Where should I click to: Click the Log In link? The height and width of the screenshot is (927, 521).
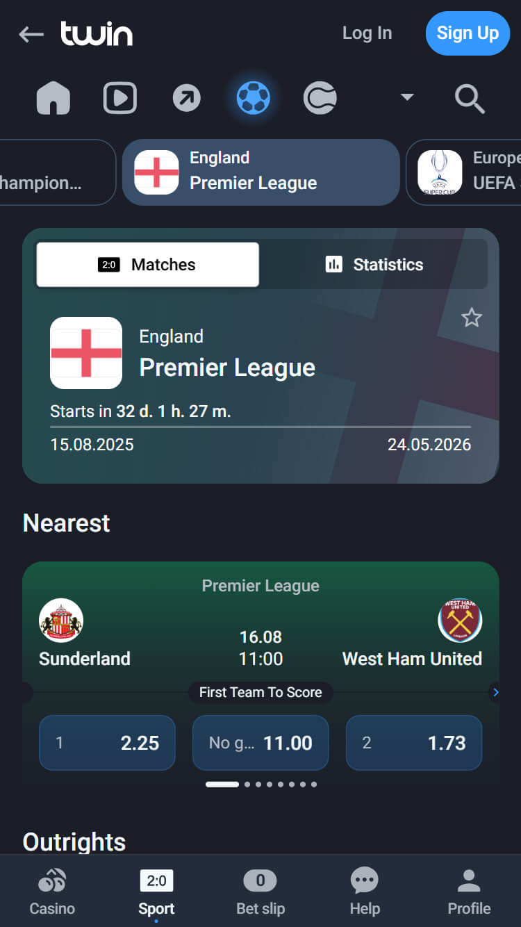[367, 33]
